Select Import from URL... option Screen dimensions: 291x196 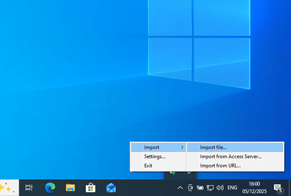click(x=220, y=165)
